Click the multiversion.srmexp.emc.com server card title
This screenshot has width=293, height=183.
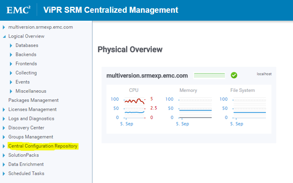147,76
